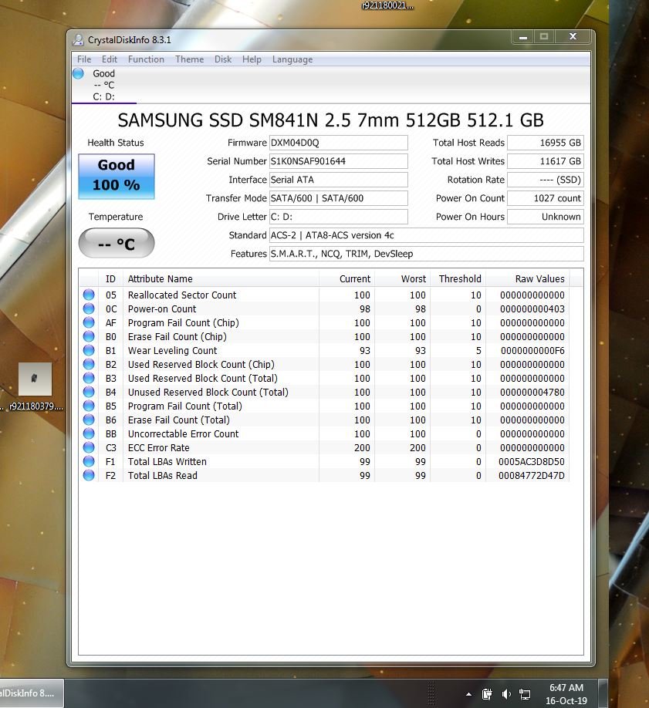Click the temperature display button
The image size is (649, 708).
click(x=116, y=244)
